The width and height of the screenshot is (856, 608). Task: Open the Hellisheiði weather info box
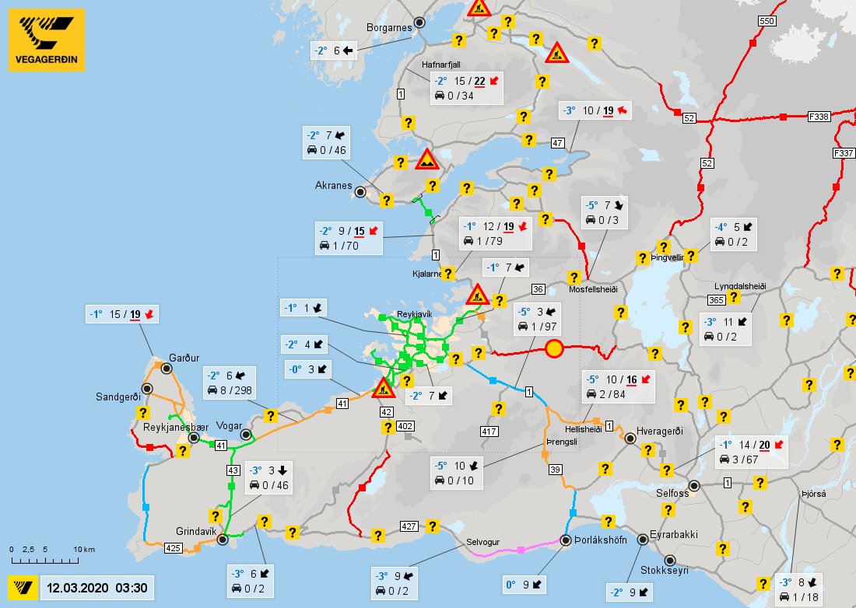point(619,386)
